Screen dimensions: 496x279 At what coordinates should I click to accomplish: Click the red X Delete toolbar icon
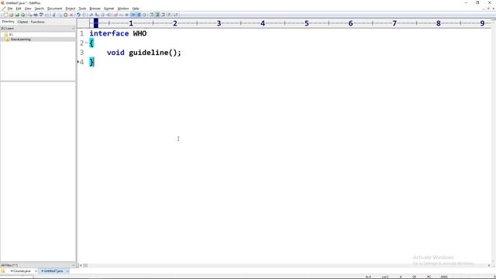pos(71,15)
